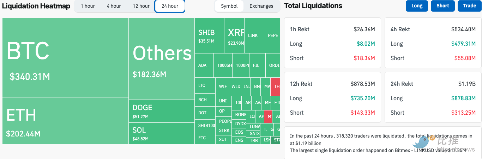
Task: Toggle heatmap view to Exchanges
Action: tap(261, 6)
